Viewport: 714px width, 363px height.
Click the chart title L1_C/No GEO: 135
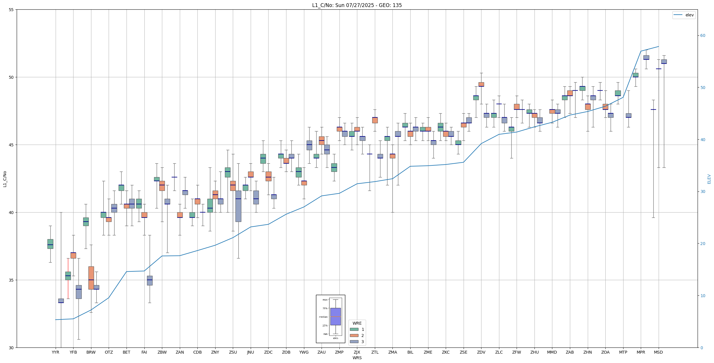point(357,5)
